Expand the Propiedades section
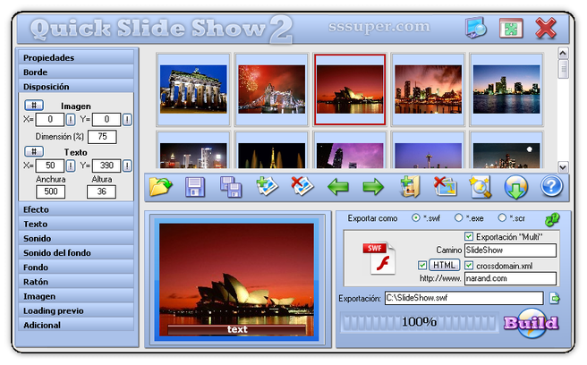Viewport: 587px width, 365px height. [76, 57]
